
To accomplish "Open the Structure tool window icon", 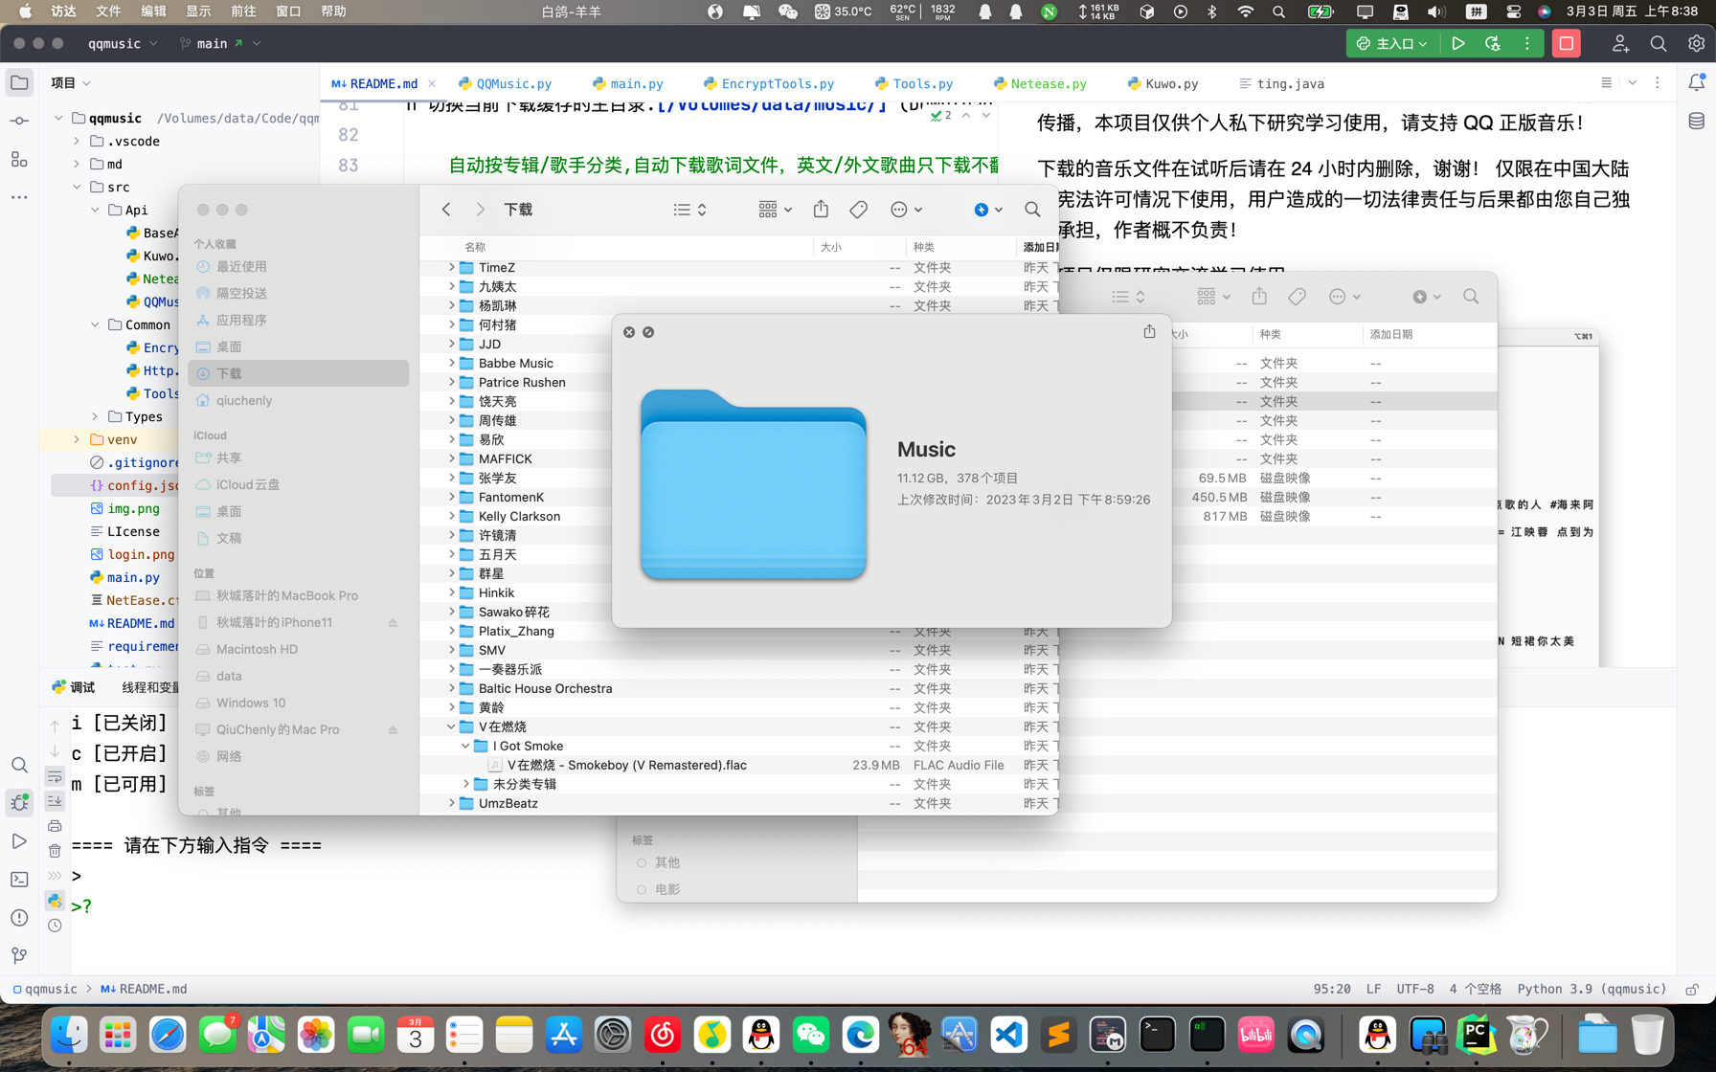I will (x=19, y=159).
